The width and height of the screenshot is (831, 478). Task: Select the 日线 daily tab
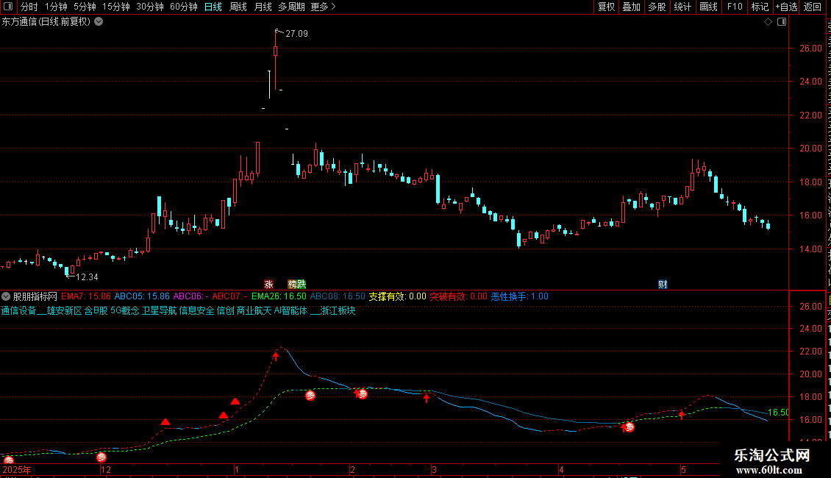(x=213, y=7)
